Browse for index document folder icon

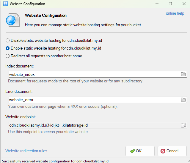tap(183, 74)
